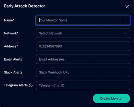Image resolution: width=134 pixels, height=107 pixels.
Task: Click the autofill icon in the Name field
Action: pos(124,20)
